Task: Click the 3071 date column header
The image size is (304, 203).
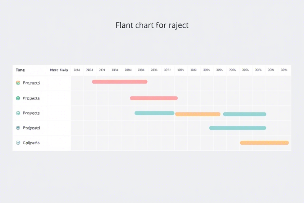Action: [x=167, y=70]
